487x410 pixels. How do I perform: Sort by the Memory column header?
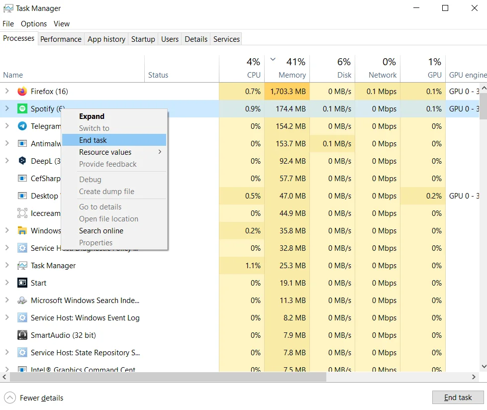coord(287,69)
